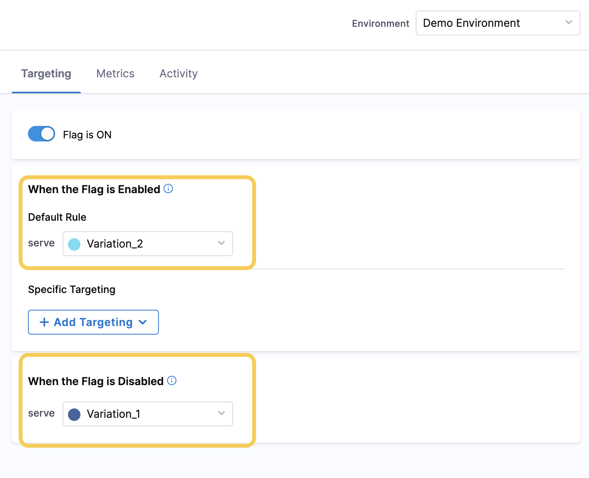Image resolution: width=589 pixels, height=478 pixels.
Task: Click the Variation_2 dropdown chevron
Action: pyautogui.click(x=221, y=243)
